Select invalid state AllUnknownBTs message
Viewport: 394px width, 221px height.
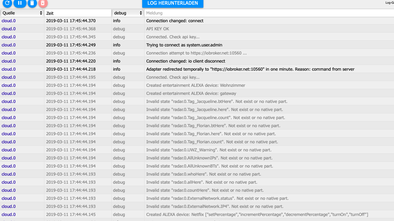pyautogui.click(x=209, y=166)
